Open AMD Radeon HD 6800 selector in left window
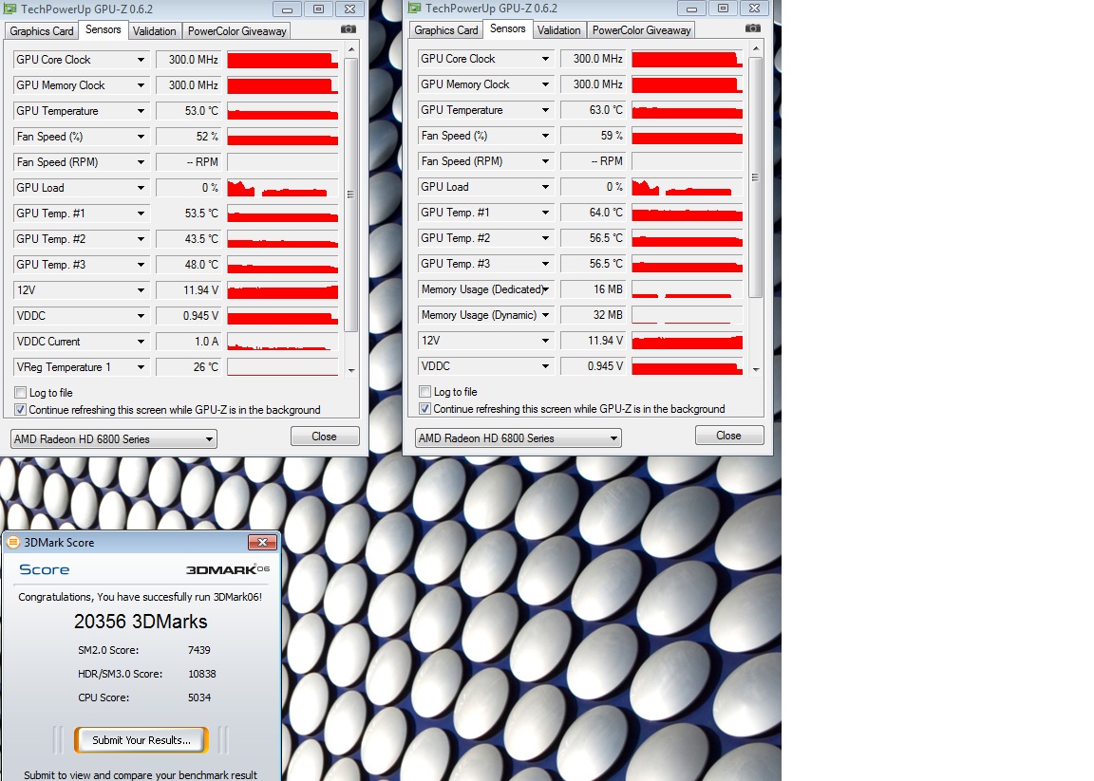This screenshot has width=1094, height=781. [114, 439]
